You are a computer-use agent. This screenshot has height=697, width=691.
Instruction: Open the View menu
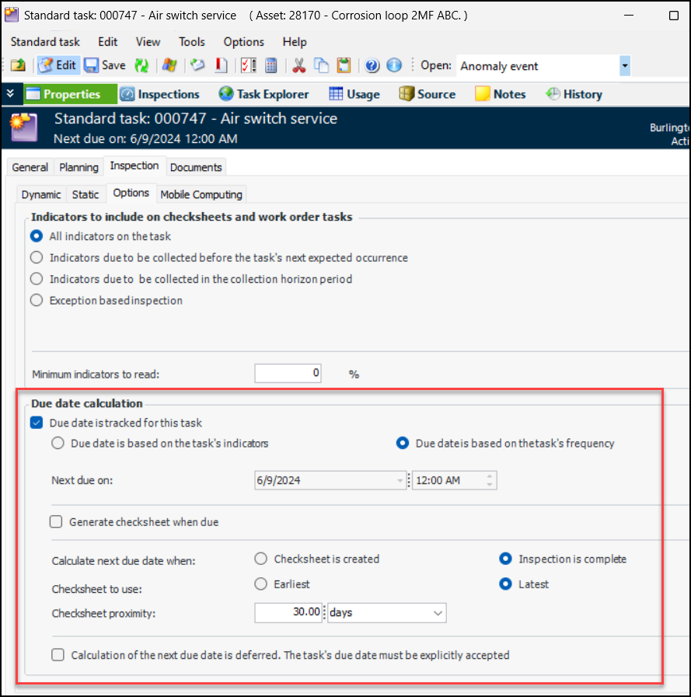[x=148, y=42]
